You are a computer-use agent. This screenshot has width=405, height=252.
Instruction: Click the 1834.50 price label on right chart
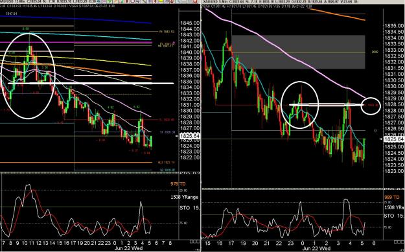[x=394, y=32]
